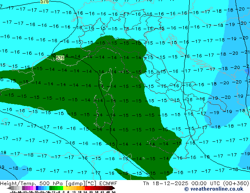The image size is (250, 193).
Task: Click the date "Th 18-12-2025"
Action: (166, 183)
